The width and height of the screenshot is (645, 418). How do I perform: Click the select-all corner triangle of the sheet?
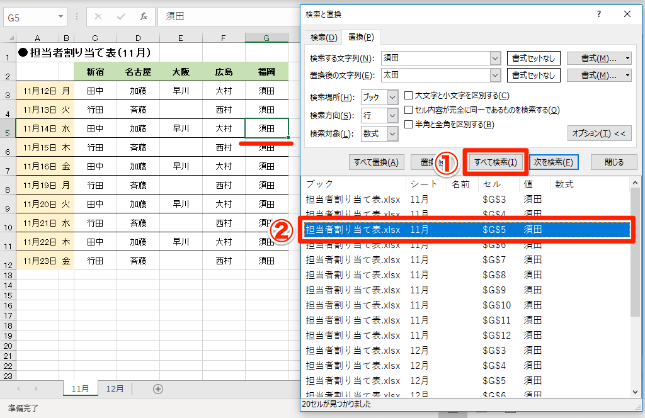coord(11,38)
